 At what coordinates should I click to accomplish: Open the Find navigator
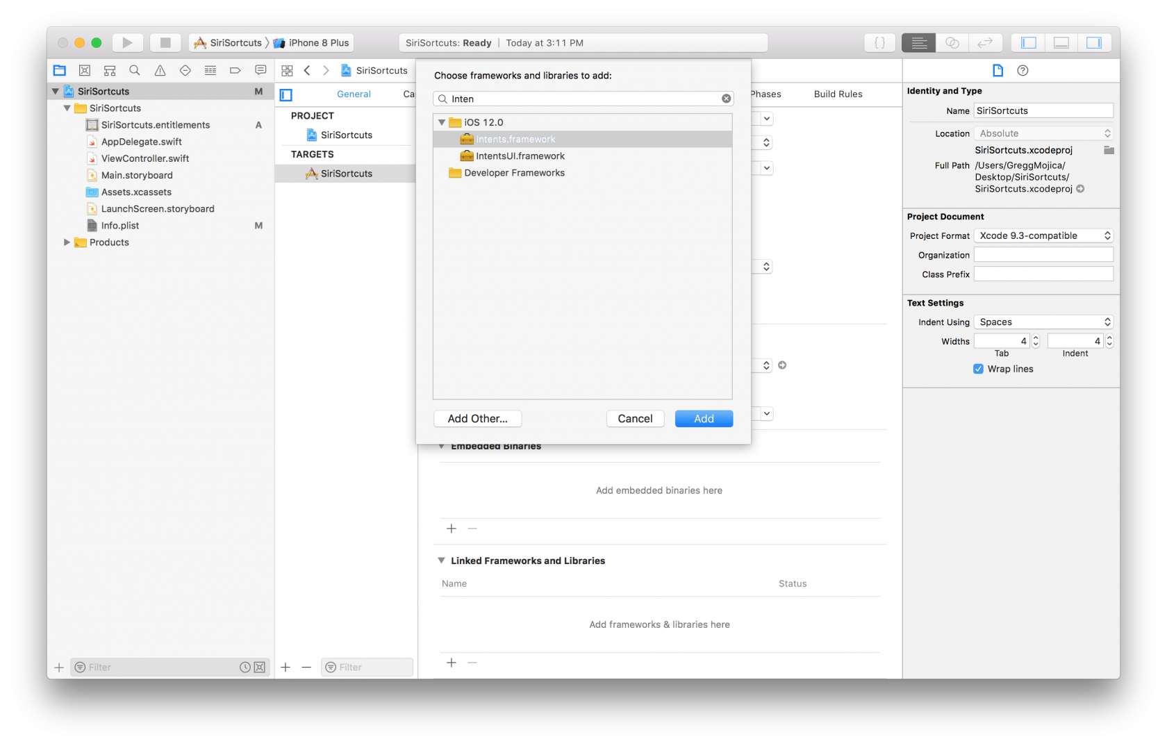coord(134,70)
